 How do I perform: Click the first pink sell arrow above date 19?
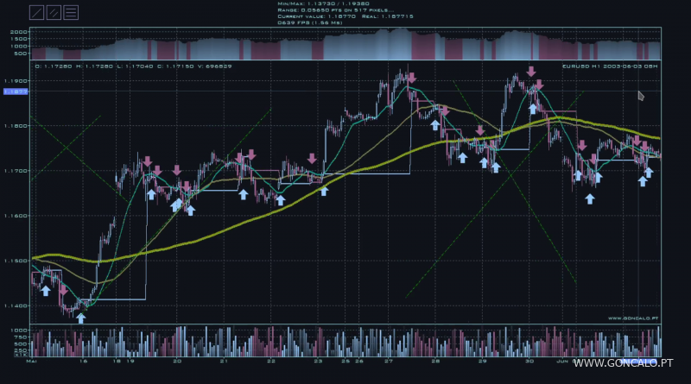[x=148, y=161]
